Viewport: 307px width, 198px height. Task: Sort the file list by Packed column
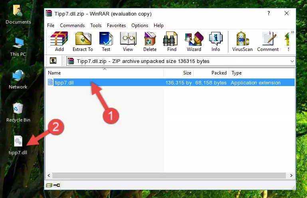coord(211,73)
